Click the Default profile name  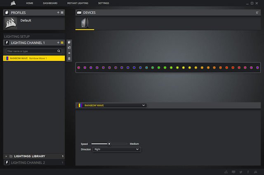[x=26, y=20]
